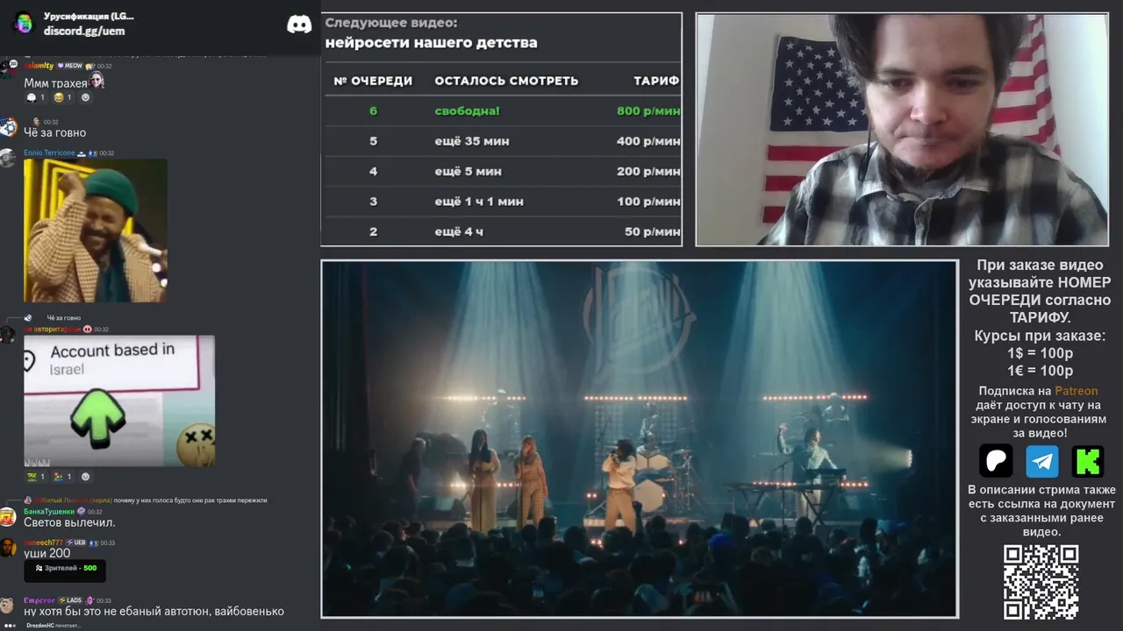1123x631 pixels.
Task: Click the webcam feed with the flag
Action: tap(901, 130)
